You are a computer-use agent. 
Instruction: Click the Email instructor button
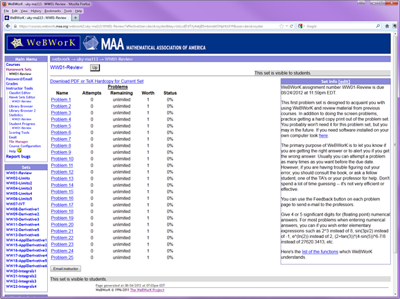point(66,268)
